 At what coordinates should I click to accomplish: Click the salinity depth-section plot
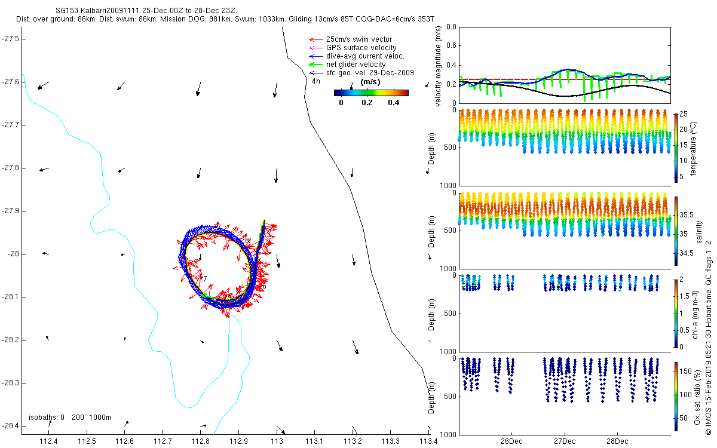565,231
